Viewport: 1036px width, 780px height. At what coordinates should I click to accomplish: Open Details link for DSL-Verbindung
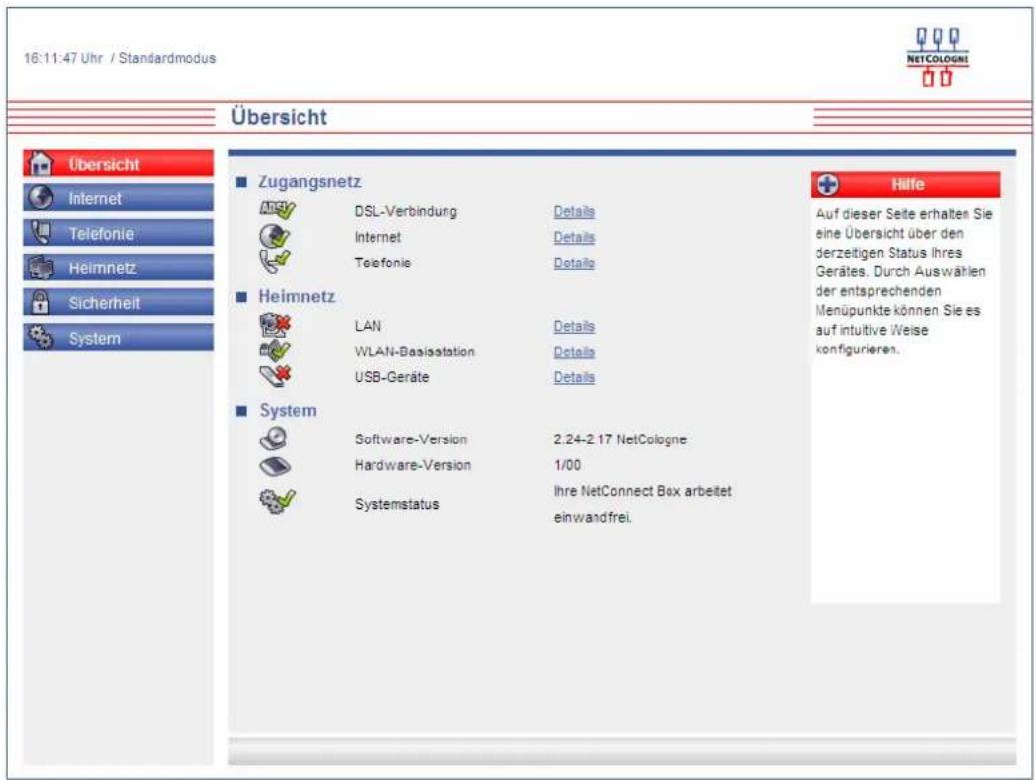[574, 212]
